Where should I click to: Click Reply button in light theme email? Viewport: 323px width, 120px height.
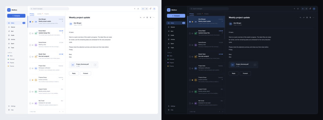[74, 73]
